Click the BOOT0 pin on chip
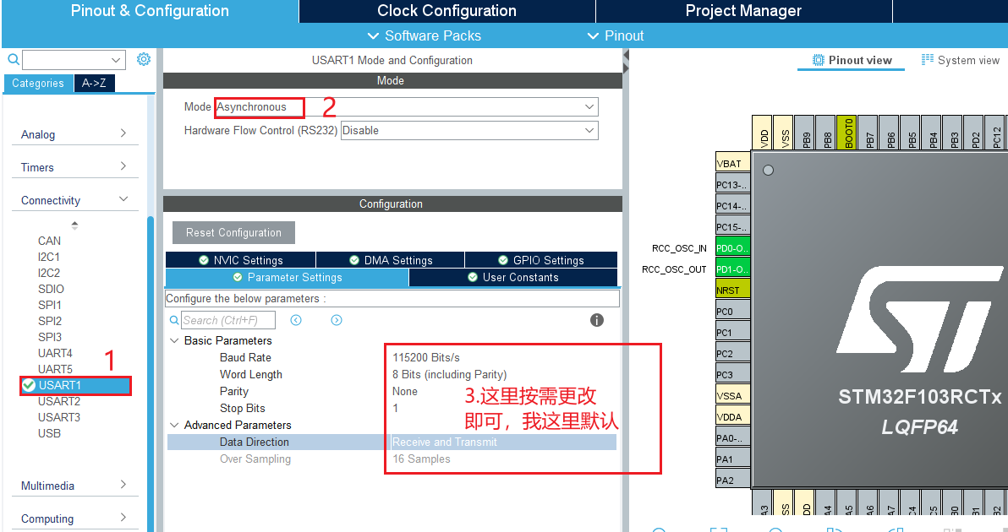The width and height of the screenshot is (1008, 532). tap(848, 133)
